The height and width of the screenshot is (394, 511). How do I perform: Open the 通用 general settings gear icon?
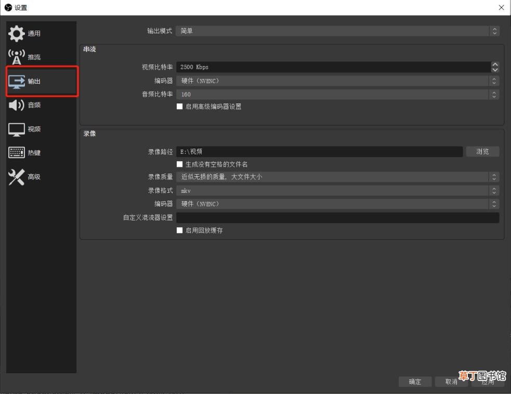(16, 34)
